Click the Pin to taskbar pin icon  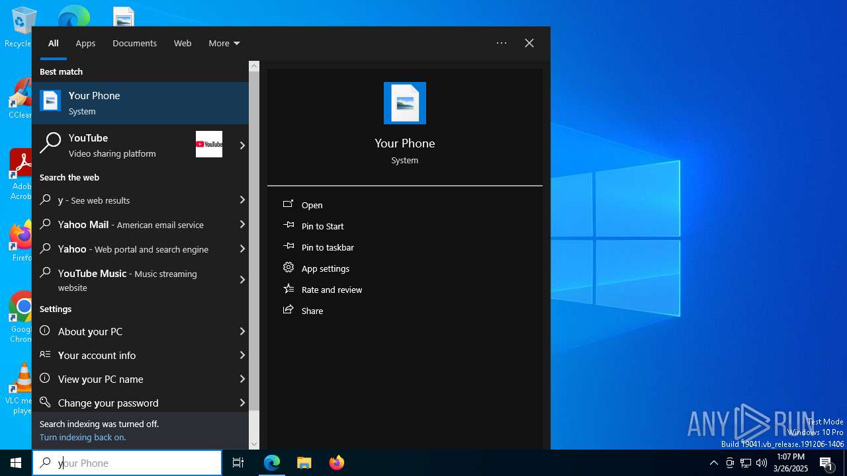click(288, 246)
